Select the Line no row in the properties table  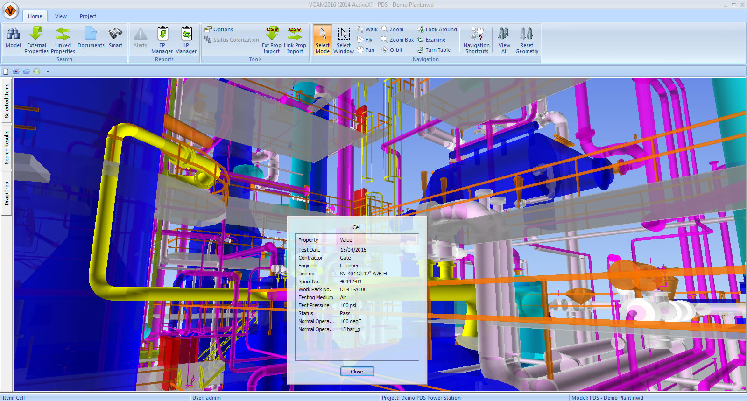point(306,274)
